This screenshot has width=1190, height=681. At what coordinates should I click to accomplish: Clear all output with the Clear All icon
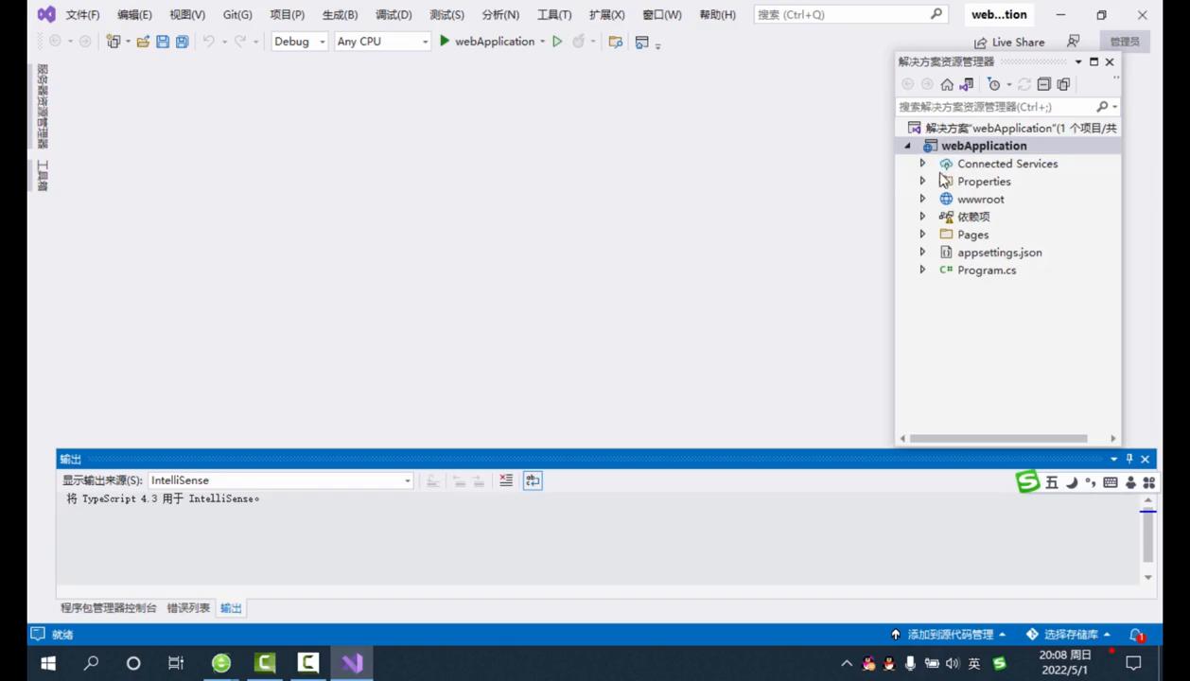point(505,480)
